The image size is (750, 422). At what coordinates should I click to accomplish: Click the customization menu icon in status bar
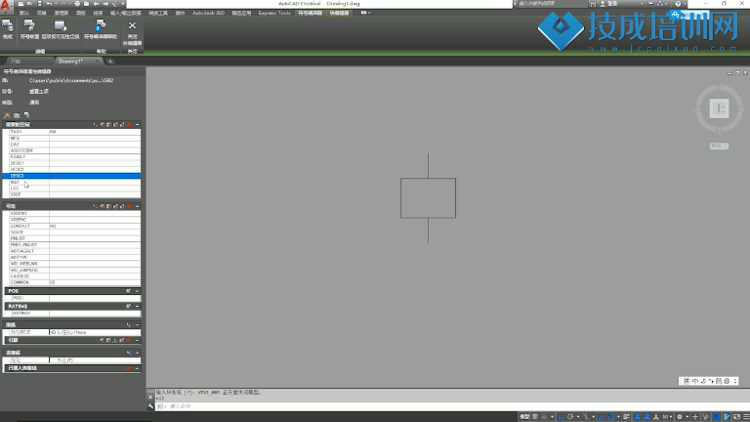745,415
